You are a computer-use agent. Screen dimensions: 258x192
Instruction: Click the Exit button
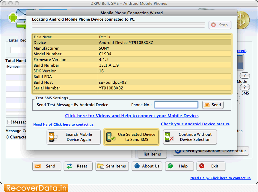[211, 166]
